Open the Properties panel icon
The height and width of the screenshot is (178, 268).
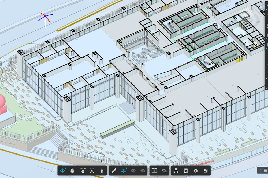point(186,171)
